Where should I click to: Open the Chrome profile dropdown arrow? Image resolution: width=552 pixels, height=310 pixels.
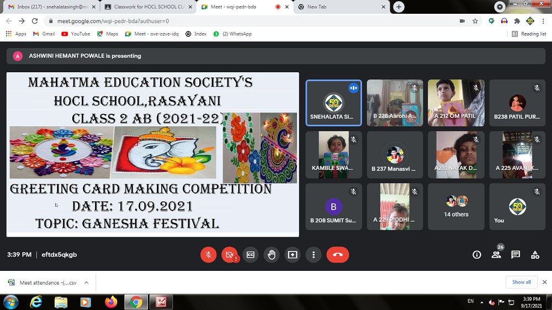(x=500, y=7)
